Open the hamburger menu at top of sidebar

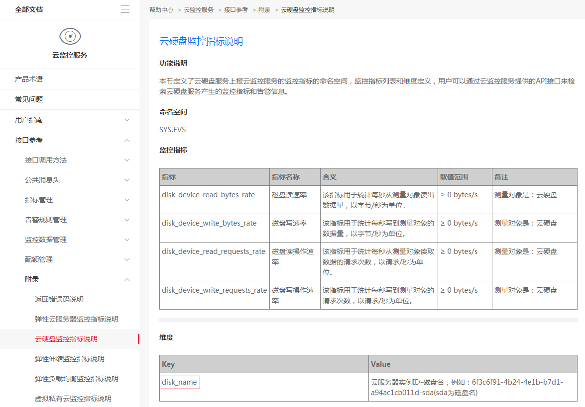[125, 9]
